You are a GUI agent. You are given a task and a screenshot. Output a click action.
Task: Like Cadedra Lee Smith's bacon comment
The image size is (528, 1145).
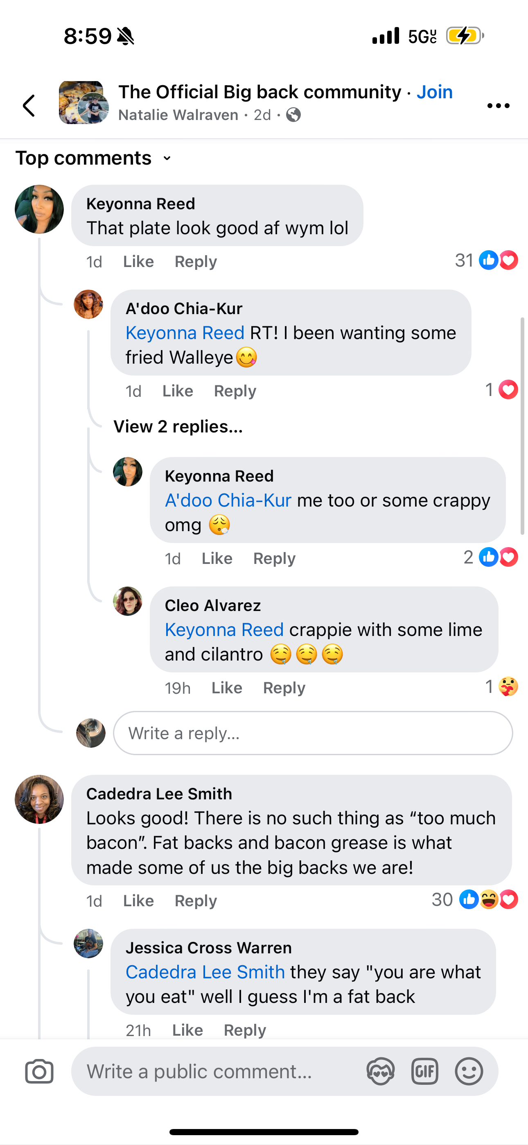[x=138, y=901]
